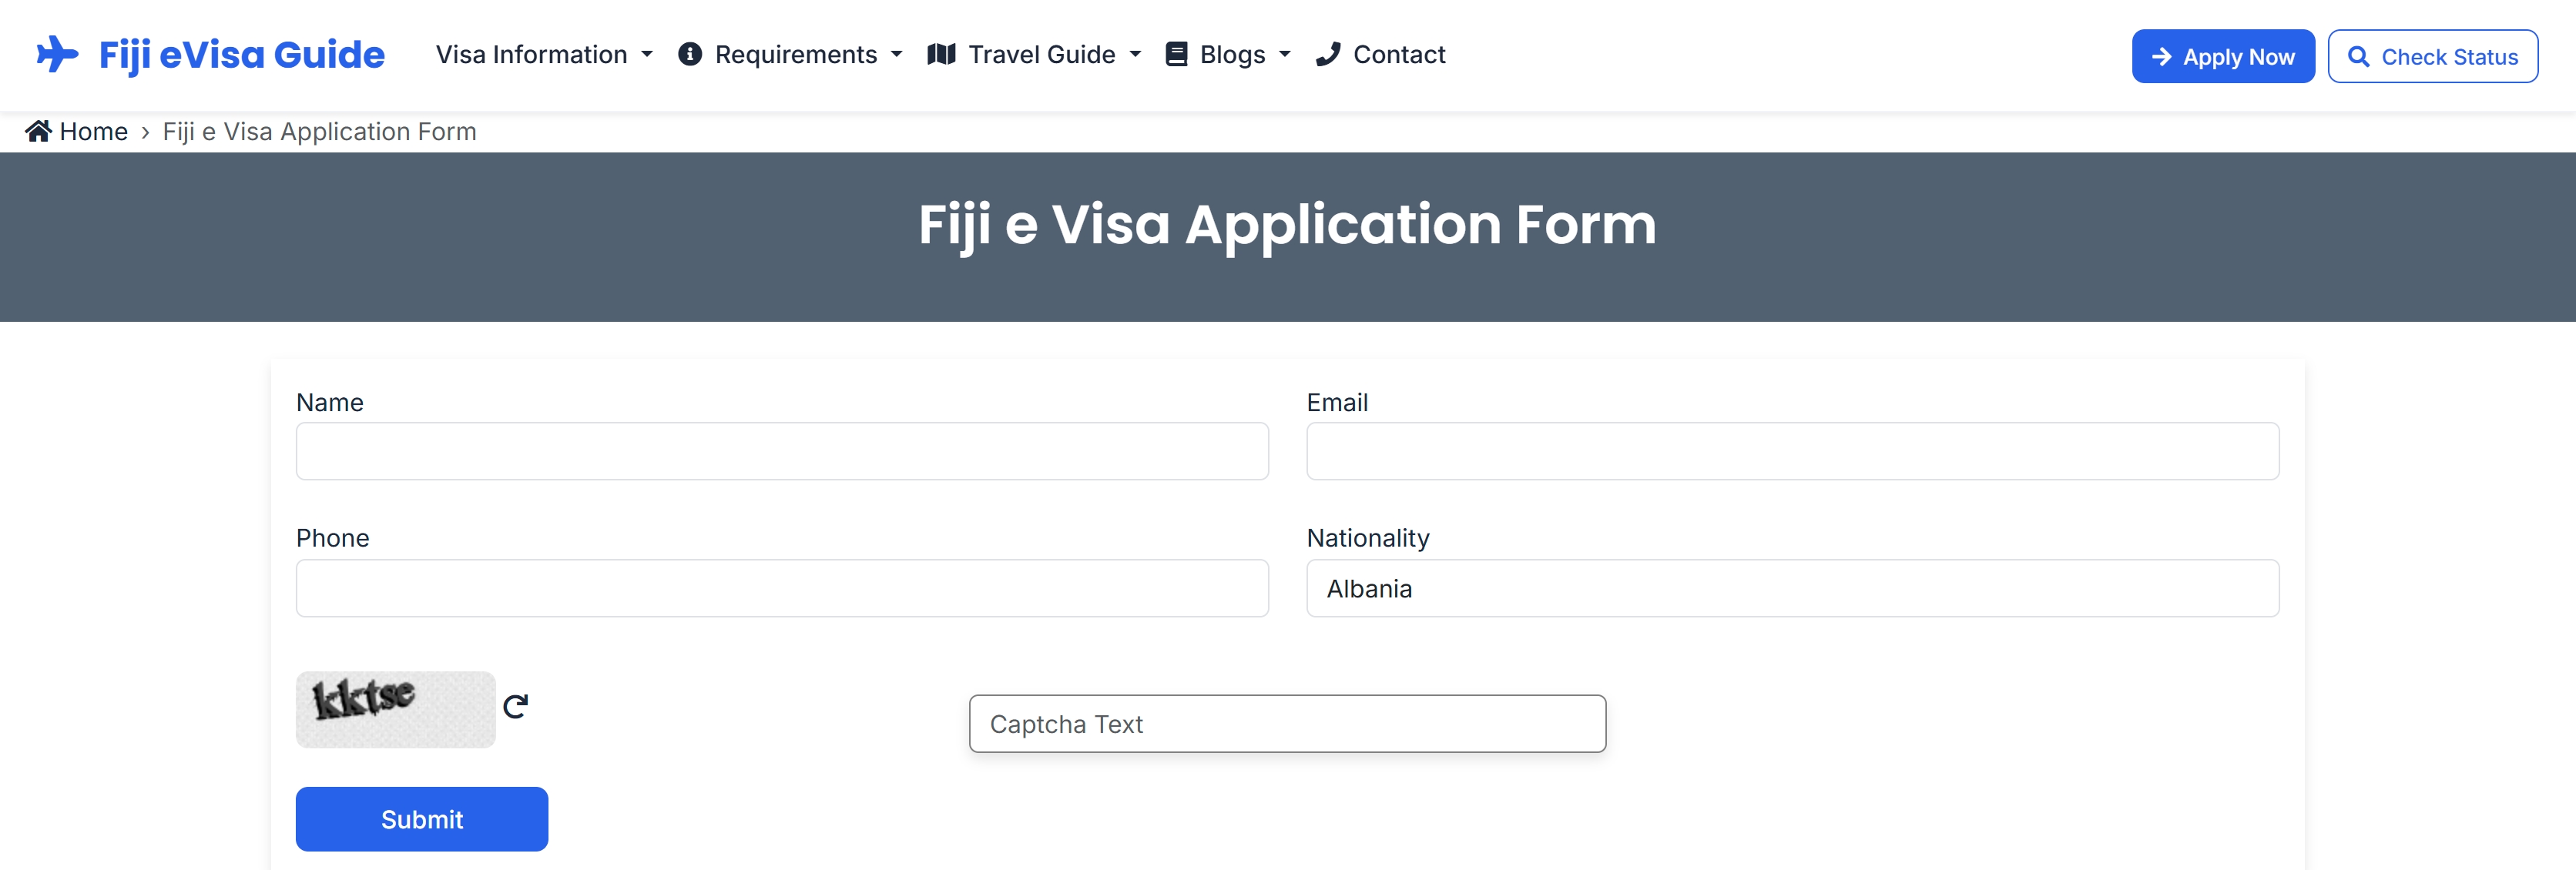Go to the Contact menu item
Image resolution: width=2576 pixels, height=870 pixels.
click(1398, 54)
